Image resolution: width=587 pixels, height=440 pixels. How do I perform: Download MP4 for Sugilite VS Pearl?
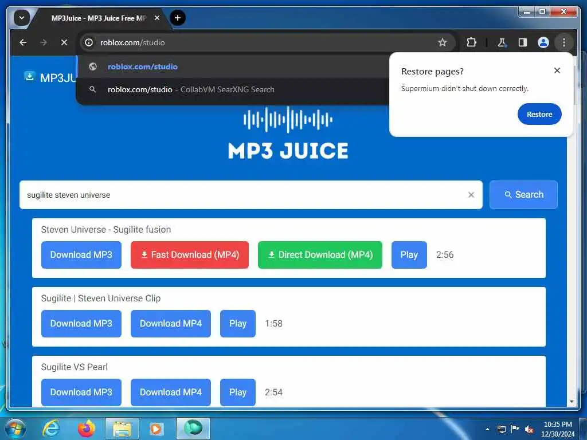pyautogui.click(x=171, y=392)
